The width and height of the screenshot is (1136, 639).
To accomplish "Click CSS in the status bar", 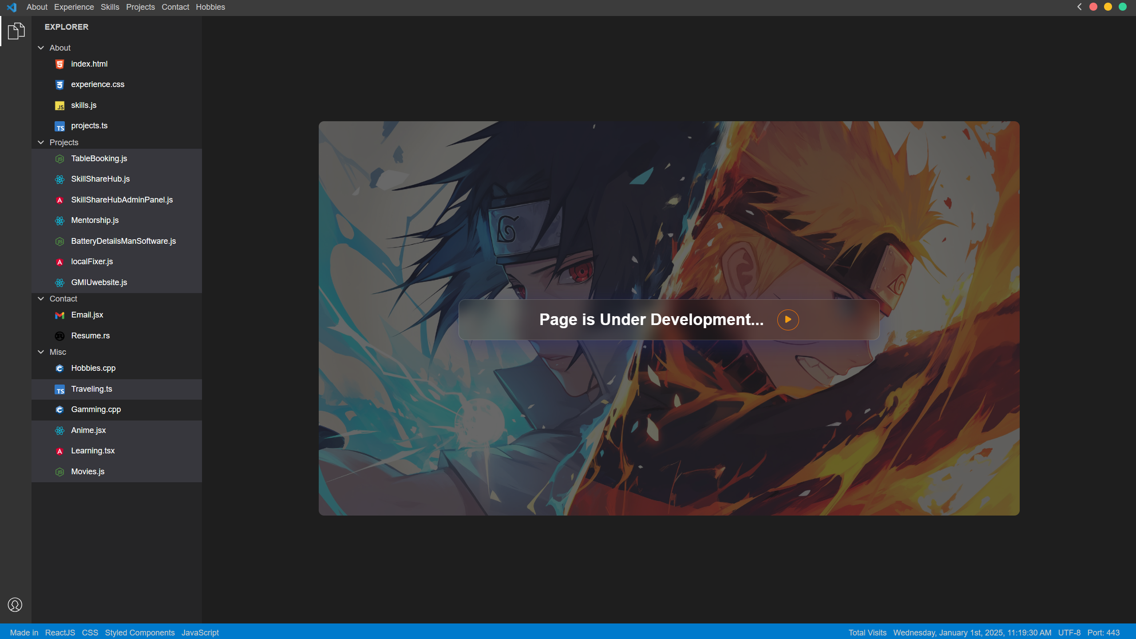I will (x=90, y=632).
